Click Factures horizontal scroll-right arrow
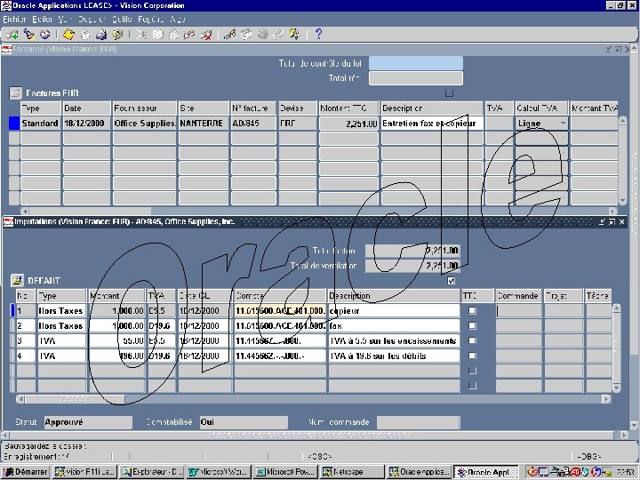The image size is (640, 480). coord(612,211)
